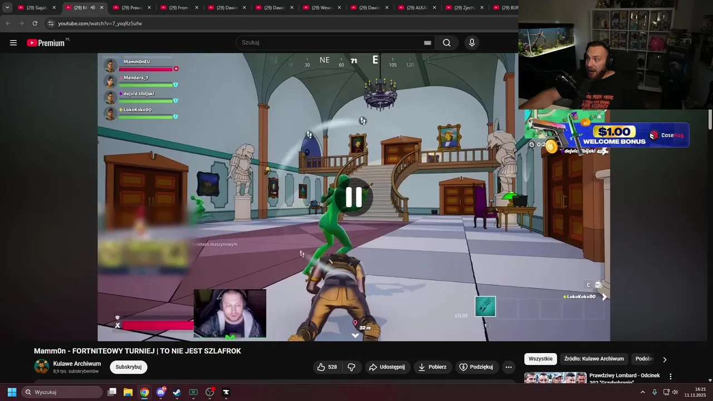This screenshot has width=713, height=401.
Task: Pause the video with center pause button
Action: pyautogui.click(x=354, y=197)
